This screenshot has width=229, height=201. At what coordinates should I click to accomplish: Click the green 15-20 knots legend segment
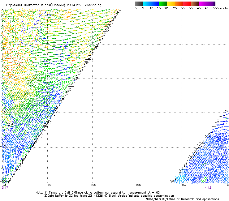(x=163, y=4)
